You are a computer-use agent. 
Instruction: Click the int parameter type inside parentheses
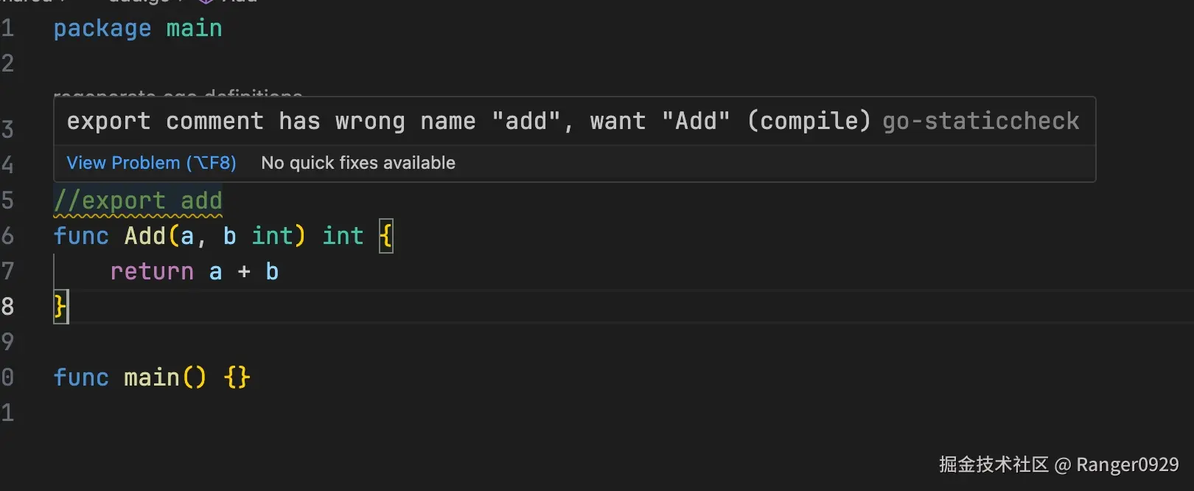[x=272, y=236]
